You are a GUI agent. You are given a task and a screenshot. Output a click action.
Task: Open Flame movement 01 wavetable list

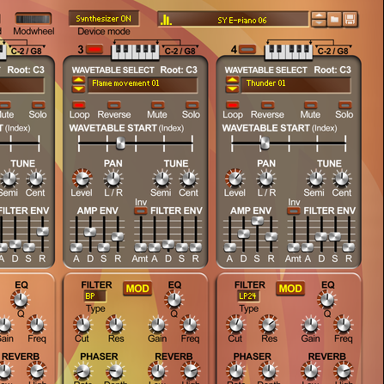click(143, 84)
